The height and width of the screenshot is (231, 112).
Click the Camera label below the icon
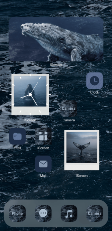pyautogui.click(x=69, y=120)
